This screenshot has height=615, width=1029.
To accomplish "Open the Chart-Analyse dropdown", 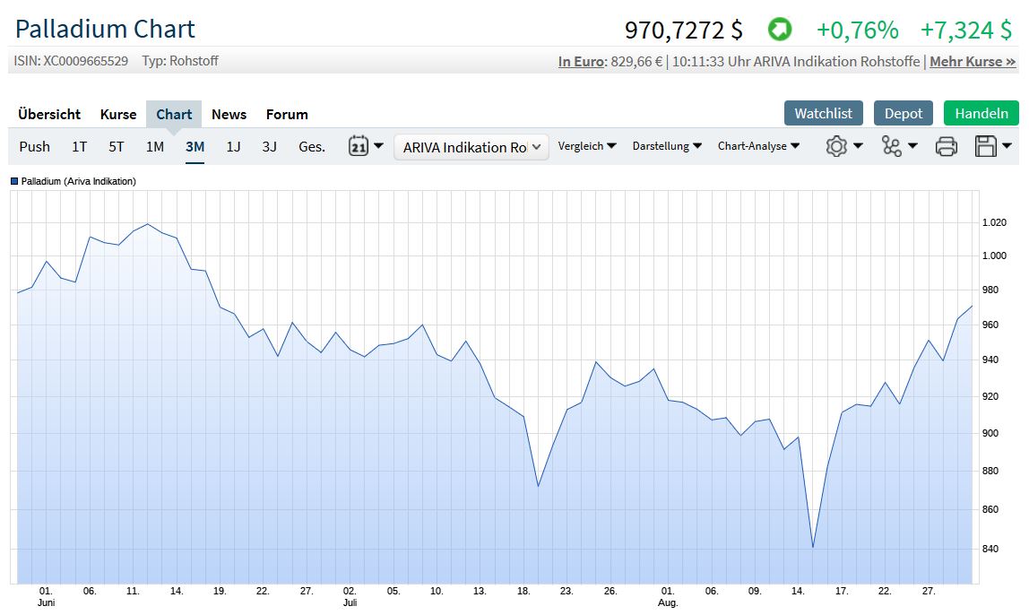I will click(x=758, y=146).
